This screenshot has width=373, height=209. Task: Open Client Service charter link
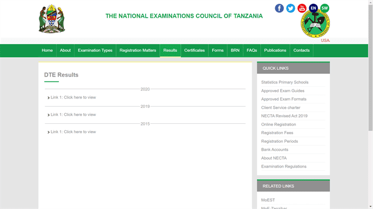pos(281,108)
